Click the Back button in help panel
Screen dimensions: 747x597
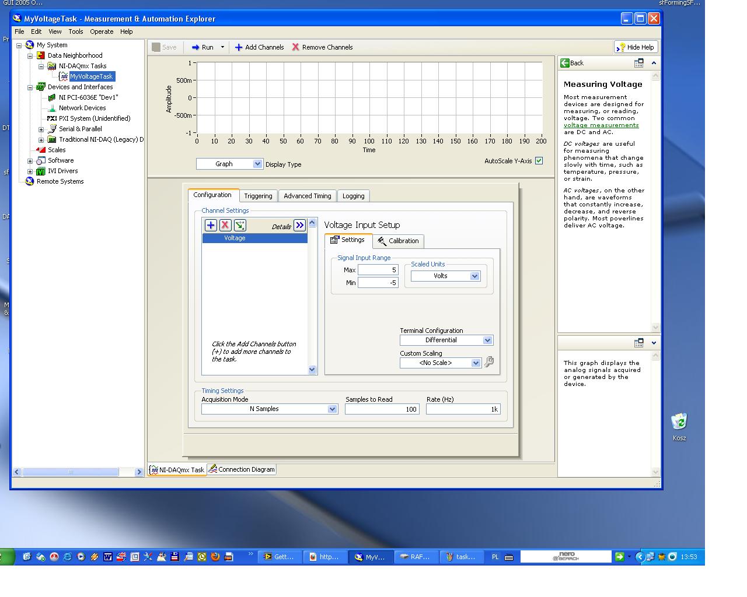click(572, 63)
